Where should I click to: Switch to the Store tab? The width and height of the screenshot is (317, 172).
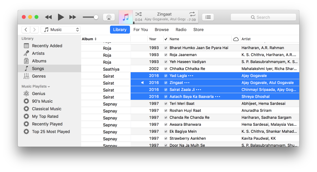tap(198, 30)
